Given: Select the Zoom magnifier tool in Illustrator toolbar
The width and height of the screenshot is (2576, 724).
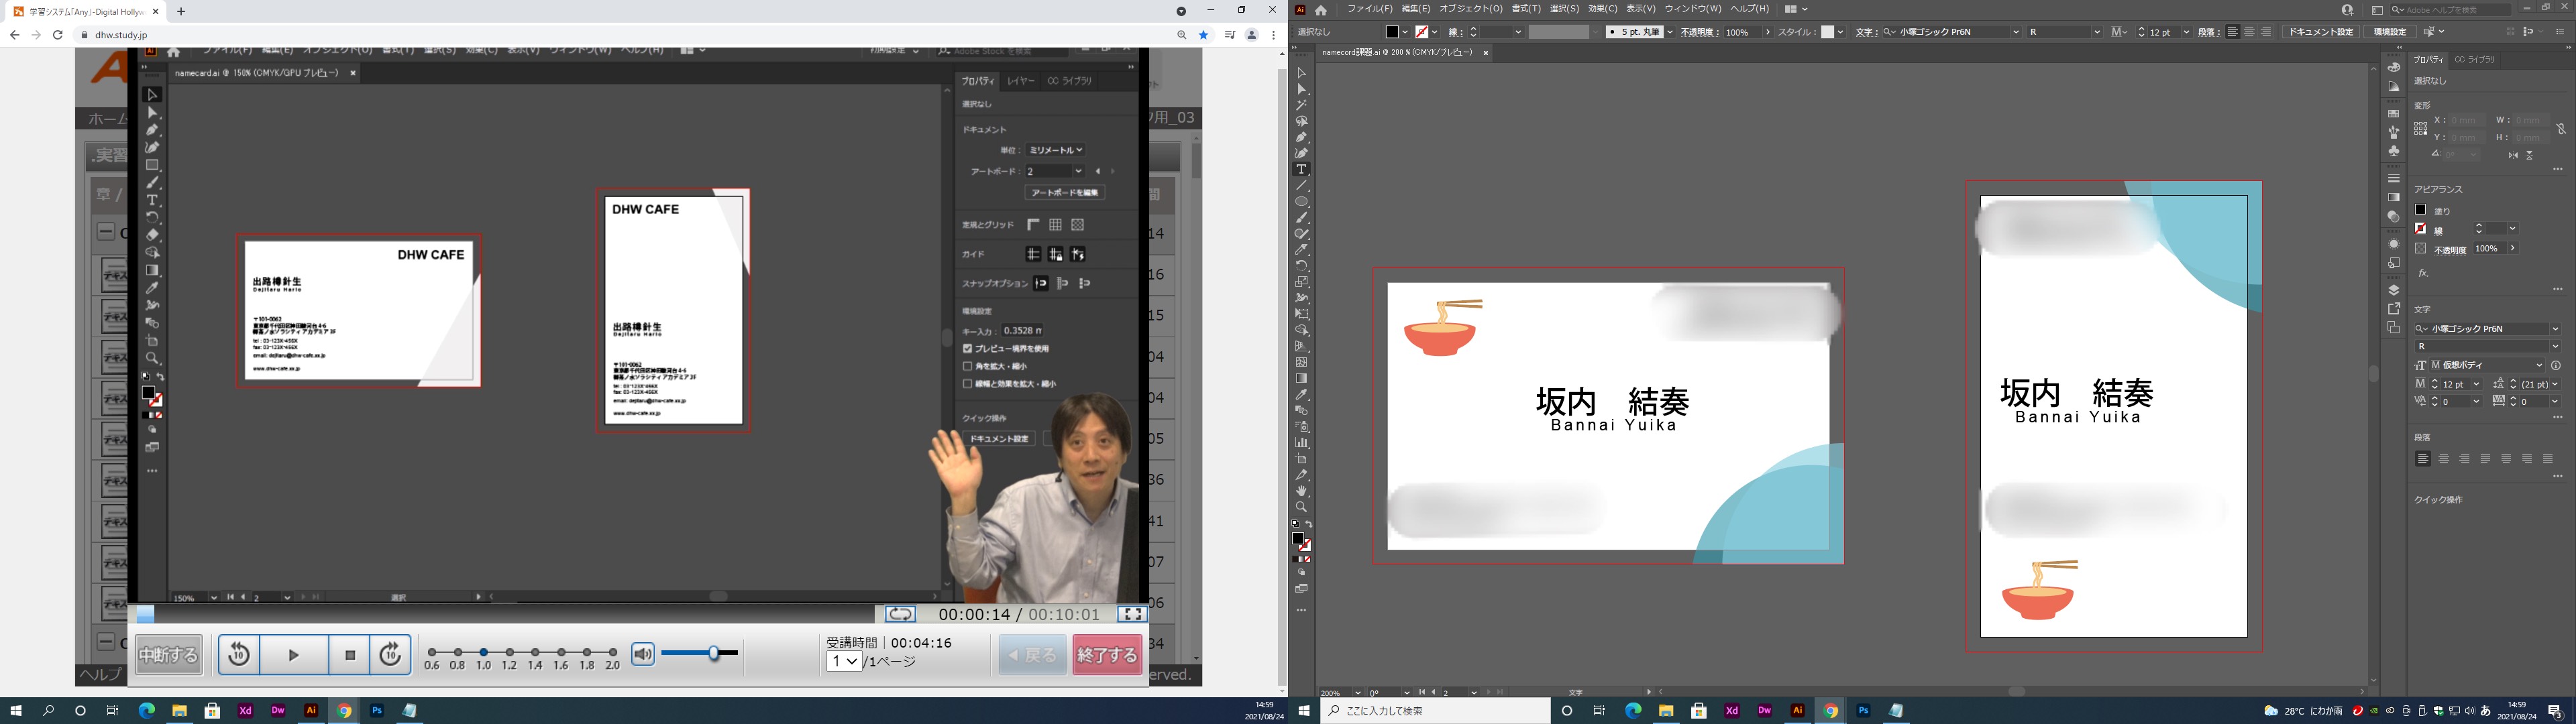Looking at the screenshot, I should pos(1301,507).
